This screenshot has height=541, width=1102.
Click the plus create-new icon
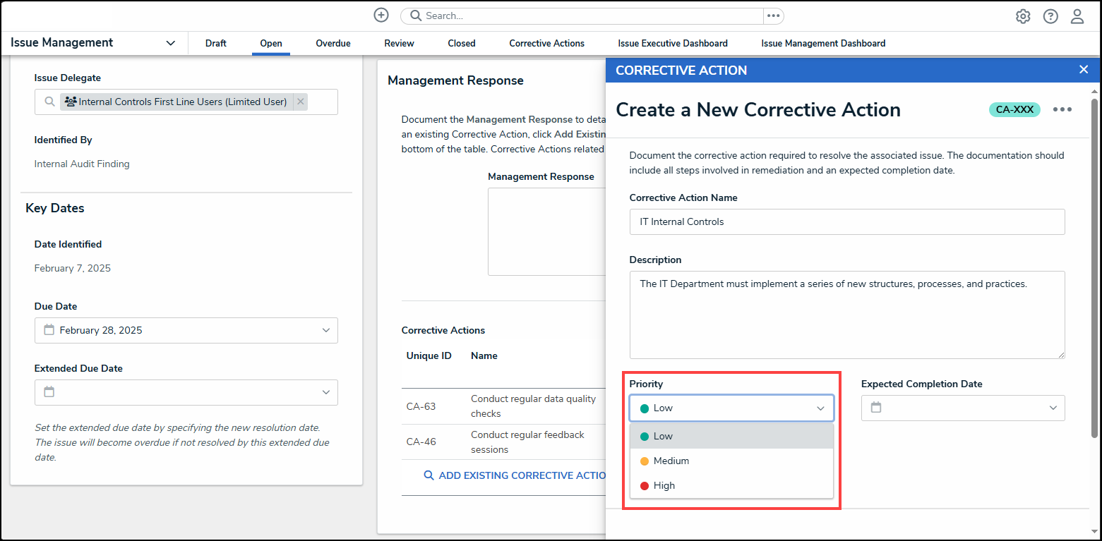point(381,16)
